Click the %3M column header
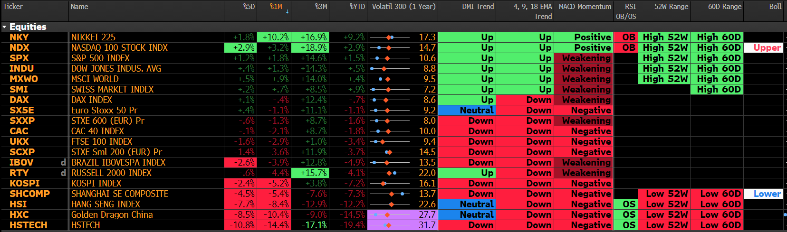787x232 pixels. click(321, 7)
